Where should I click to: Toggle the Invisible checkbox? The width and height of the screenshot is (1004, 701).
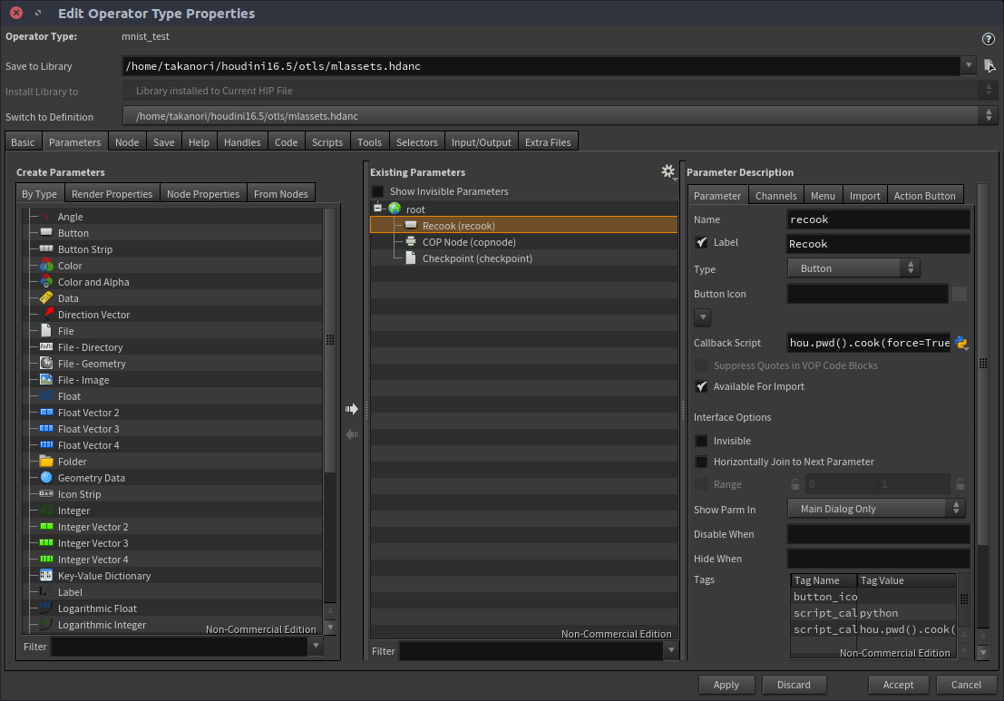pos(701,441)
